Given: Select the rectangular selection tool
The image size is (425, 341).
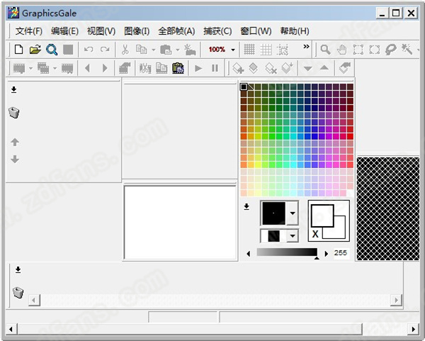Looking at the screenshot, I should click(x=358, y=50).
